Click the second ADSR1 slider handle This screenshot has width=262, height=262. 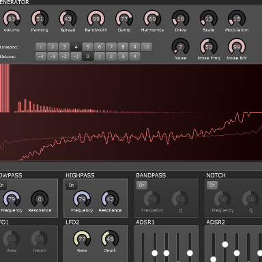click(x=155, y=253)
